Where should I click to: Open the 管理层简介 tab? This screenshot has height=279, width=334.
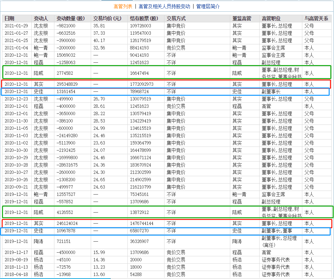point(208,6)
